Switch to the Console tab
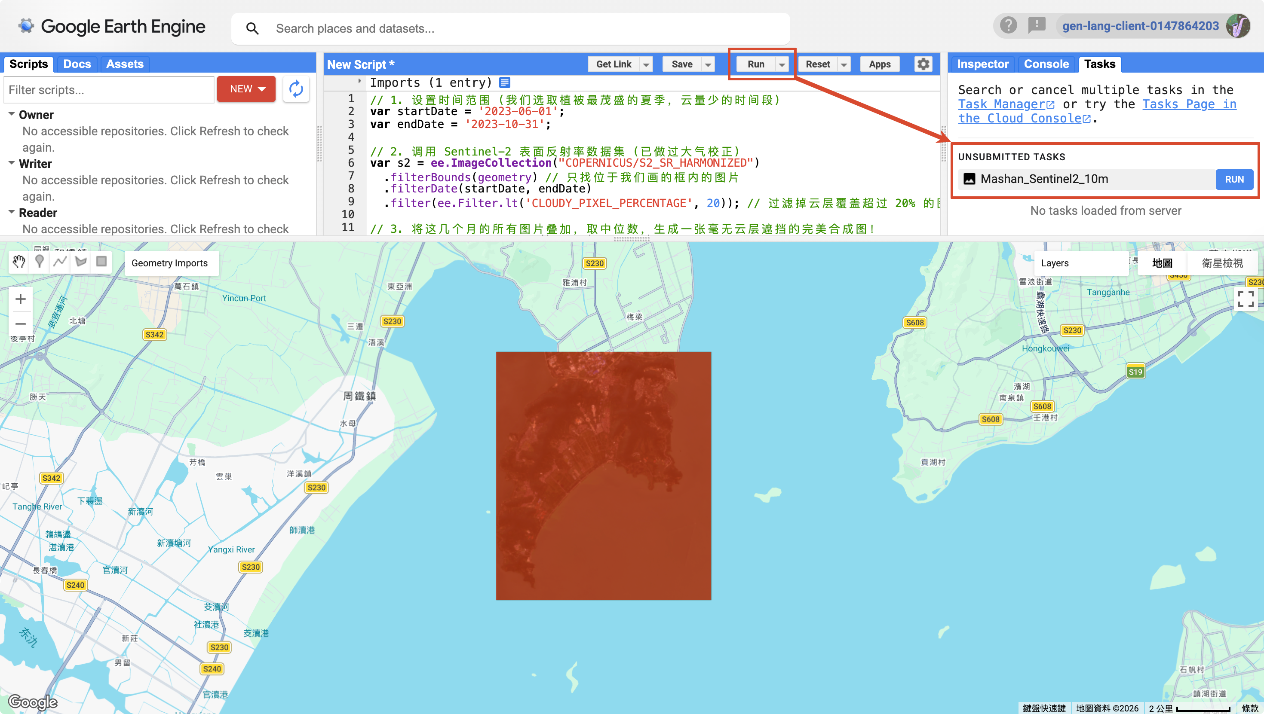1264x714 pixels. pyautogui.click(x=1046, y=64)
